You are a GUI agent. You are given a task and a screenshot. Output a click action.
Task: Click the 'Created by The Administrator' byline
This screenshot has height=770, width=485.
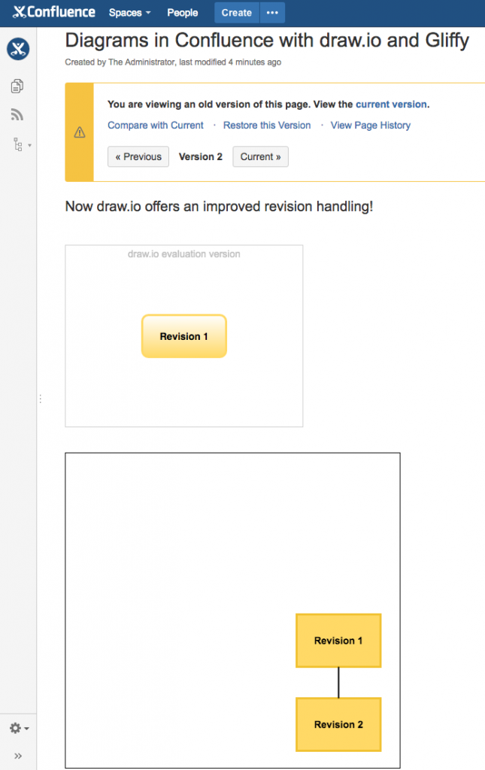pos(173,62)
